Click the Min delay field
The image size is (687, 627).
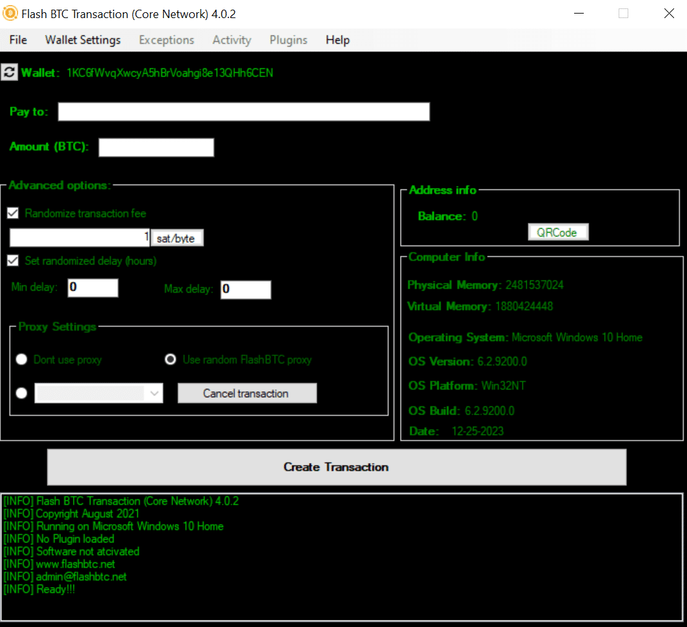pos(93,287)
